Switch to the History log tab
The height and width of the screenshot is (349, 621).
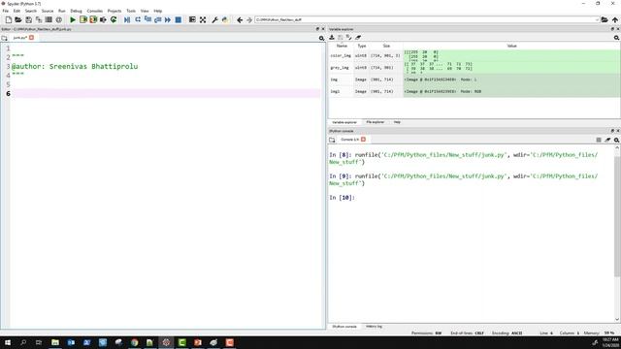point(374,327)
